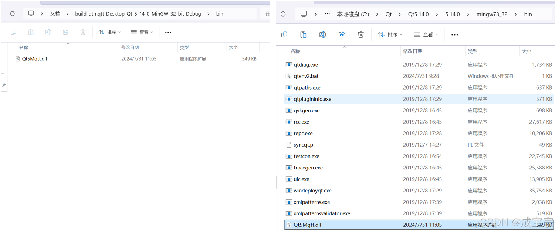
Task: Click 27,617 KB size of rcc.exe
Action: (x=541, y=122)
